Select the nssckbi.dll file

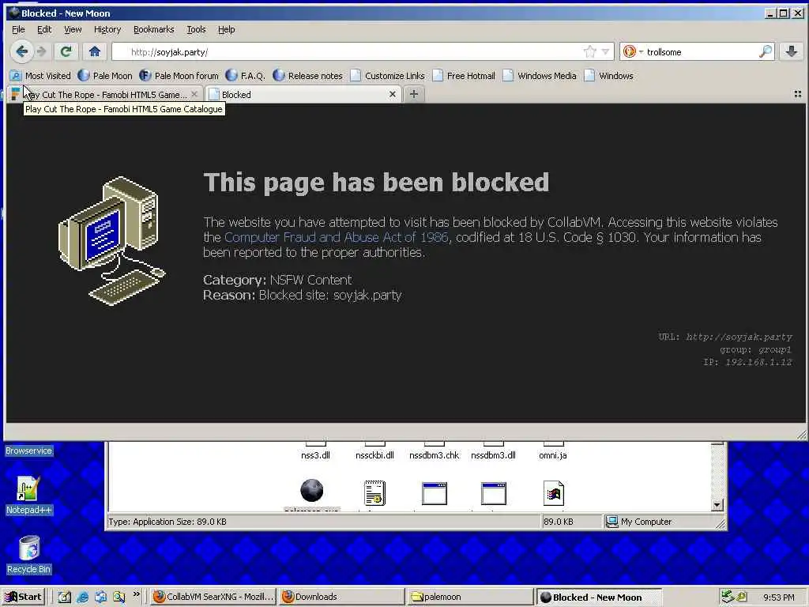374,455
